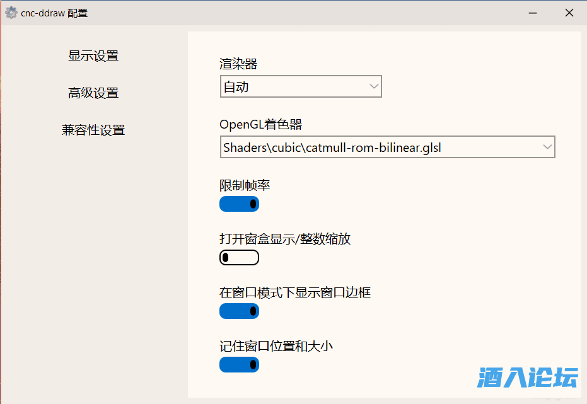This screenshot has width=587, height=404.
Task: Click the OpenGL着色器 label
Action: [261, 124]
